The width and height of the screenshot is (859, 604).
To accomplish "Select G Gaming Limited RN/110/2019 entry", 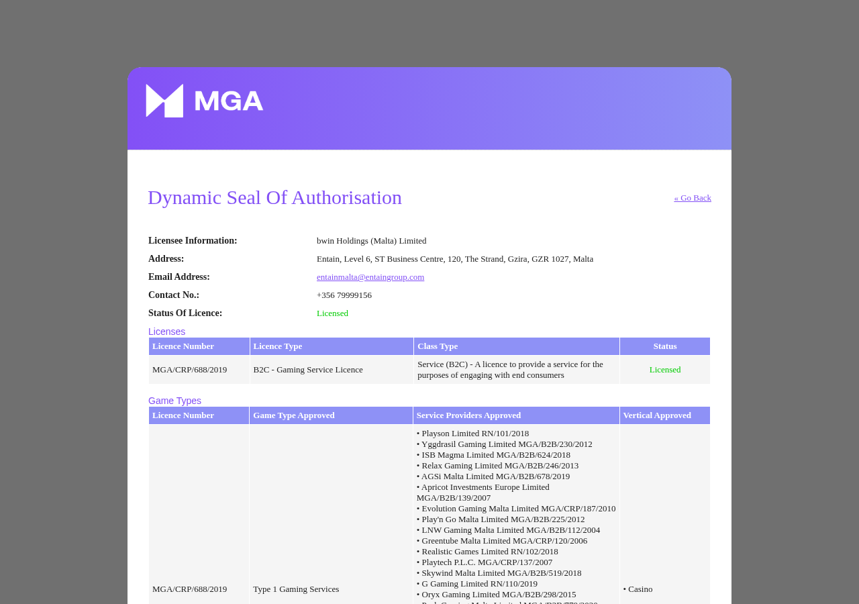I will tap(477, 584).
